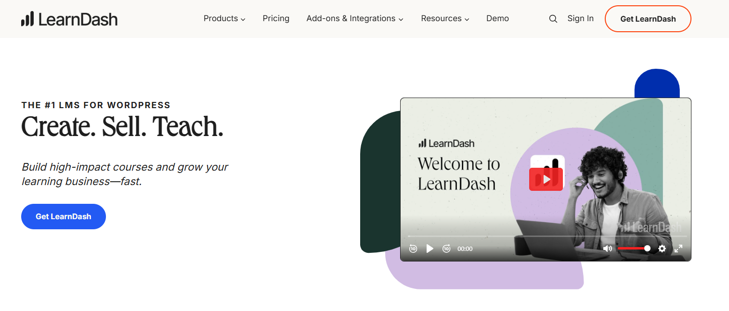
Task: Skip forward 10 seconds in video
Action: click(x=446, y=249)
